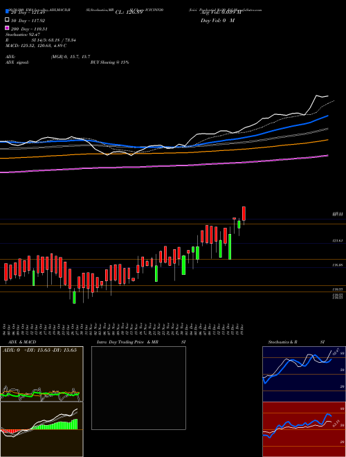Click the 'Avg Vol: 0.039 M' value
The image size is (346, 457).
(x=221, y=12)
